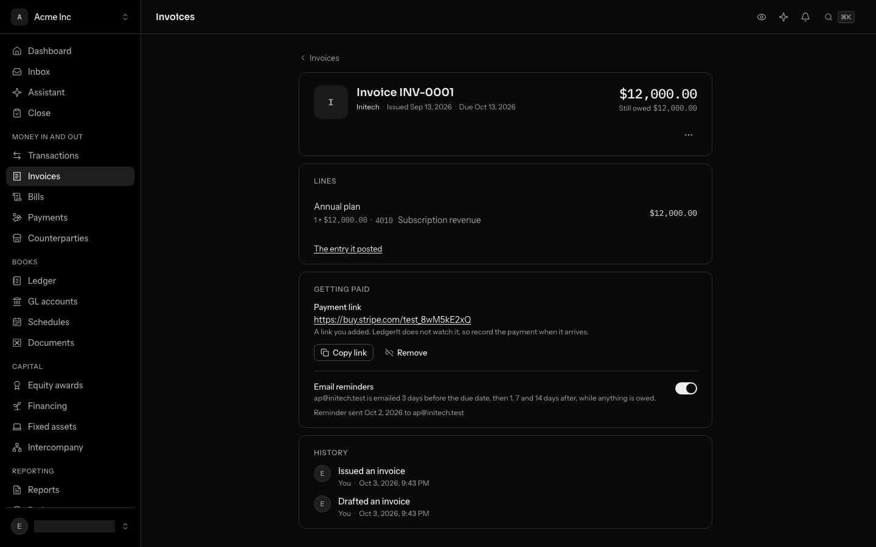The width and height of the screenshot is (876, 547).
Task: Click the Bills receipt icon
Action: click(x=17, y=197)
